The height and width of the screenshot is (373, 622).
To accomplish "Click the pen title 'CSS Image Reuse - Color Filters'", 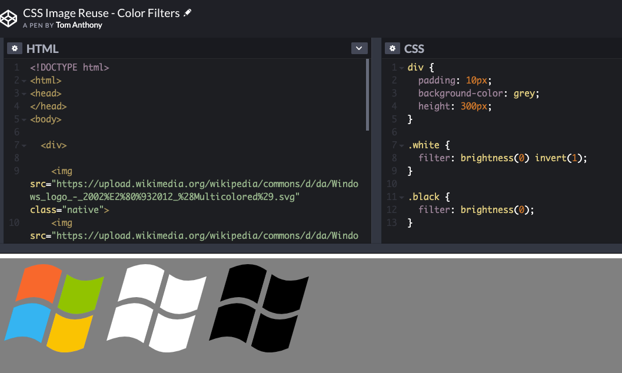I will click(101, 13).
